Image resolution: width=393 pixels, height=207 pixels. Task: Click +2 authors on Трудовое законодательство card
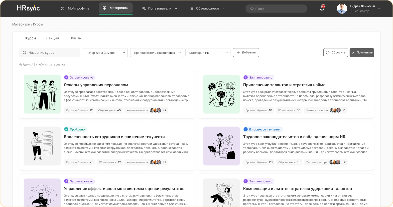[x=344, y=162]
